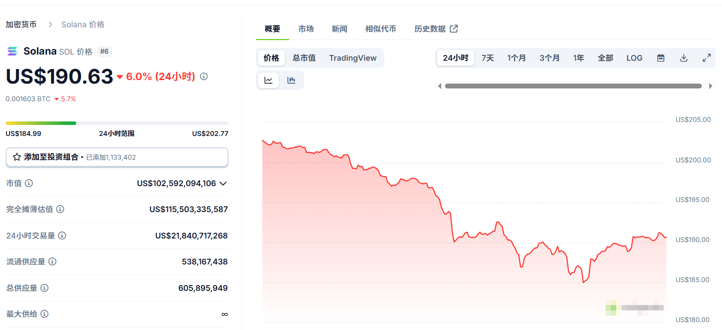Image resolution: width=722 pixels, height=330 pixels.
Task: Toggle LOG scale on chart
Action: (634, 58)
